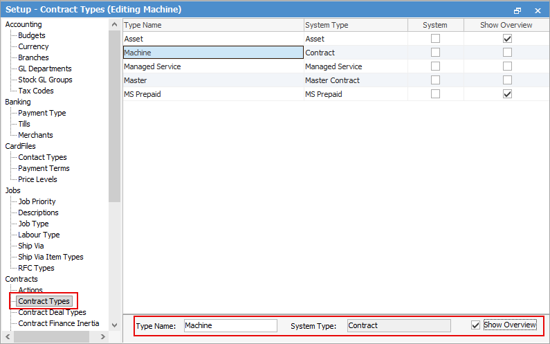Open Price Levels in the setup tree
The width and height of the screenshot is (550, 344).
pyautogui.click(x=37, y=179)
